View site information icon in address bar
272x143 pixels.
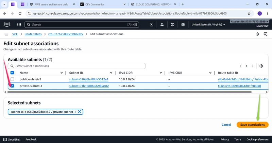click(x=29, y=13)
